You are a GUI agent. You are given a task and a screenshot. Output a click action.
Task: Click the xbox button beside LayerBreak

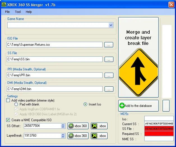pos(99,136)
